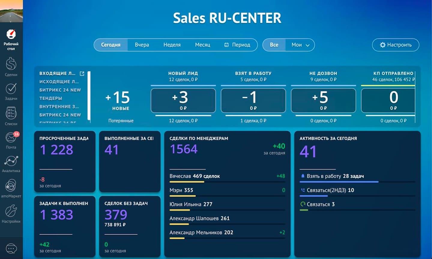Click the refresh icon next to Связаться 3
The height and width of the screenshot is (259, 432).
coord(303,204)
